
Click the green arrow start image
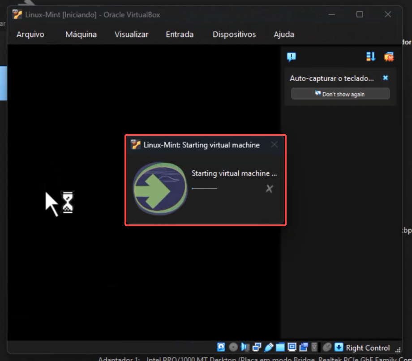coord(160,189)
